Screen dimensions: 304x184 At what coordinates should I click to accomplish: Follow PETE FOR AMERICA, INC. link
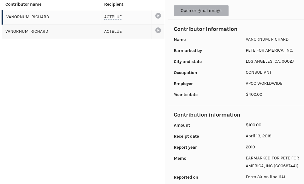click(x=269, y=50)
